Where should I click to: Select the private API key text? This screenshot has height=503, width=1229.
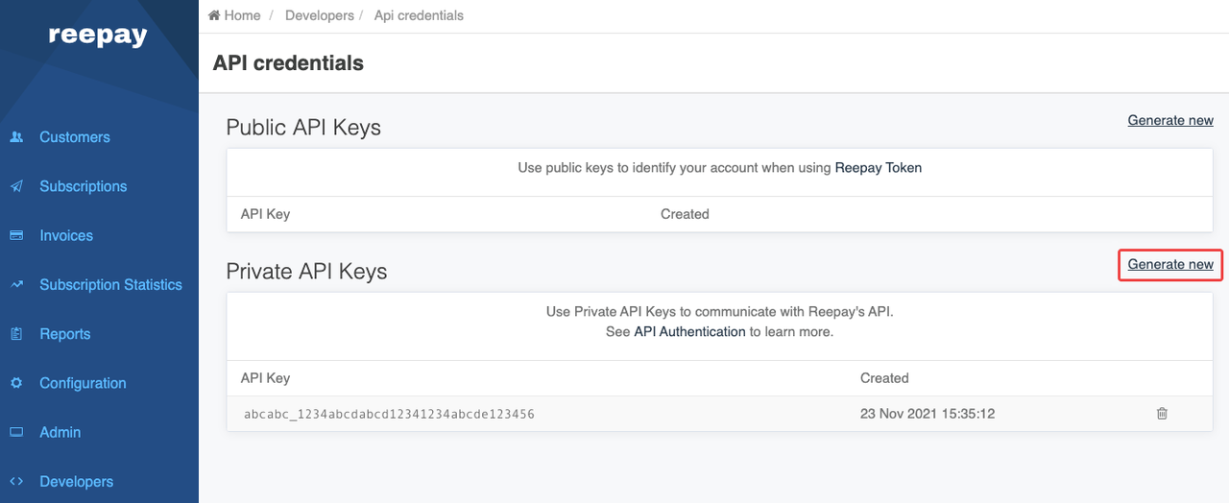click(x=389, y=415)
